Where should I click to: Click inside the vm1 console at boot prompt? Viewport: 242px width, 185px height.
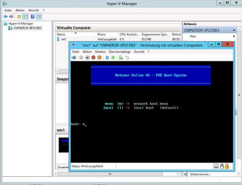(x=79, y=124)
